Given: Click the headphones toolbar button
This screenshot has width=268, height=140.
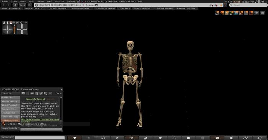Looking at the screenshot, I should (x=103, y=138).
